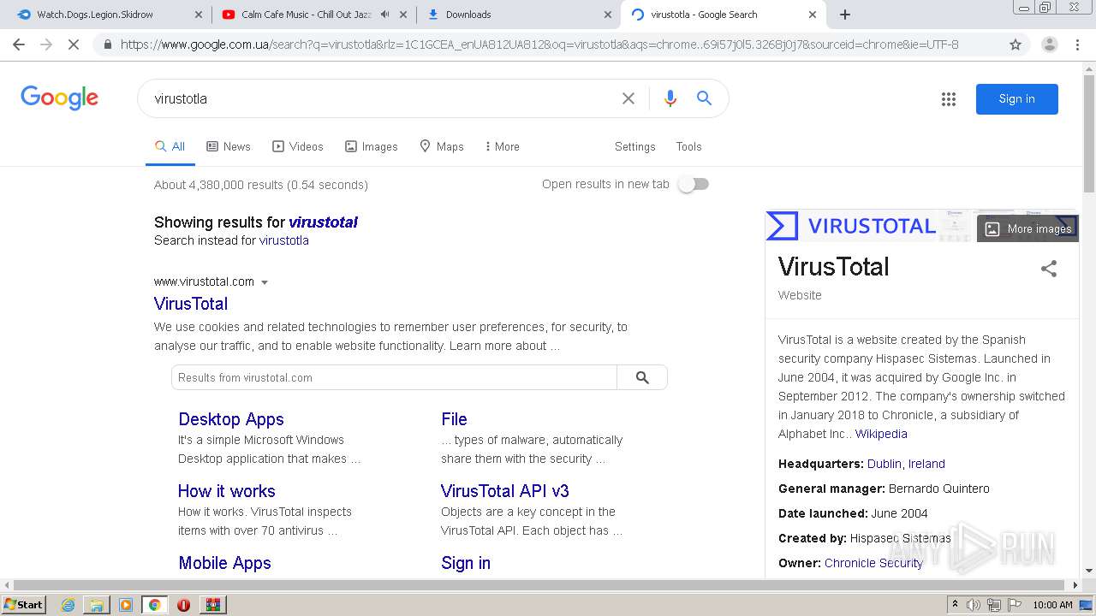Switch to the Images results tab
This screenshot has height=616, width=1096.
[x=372, y=146]
